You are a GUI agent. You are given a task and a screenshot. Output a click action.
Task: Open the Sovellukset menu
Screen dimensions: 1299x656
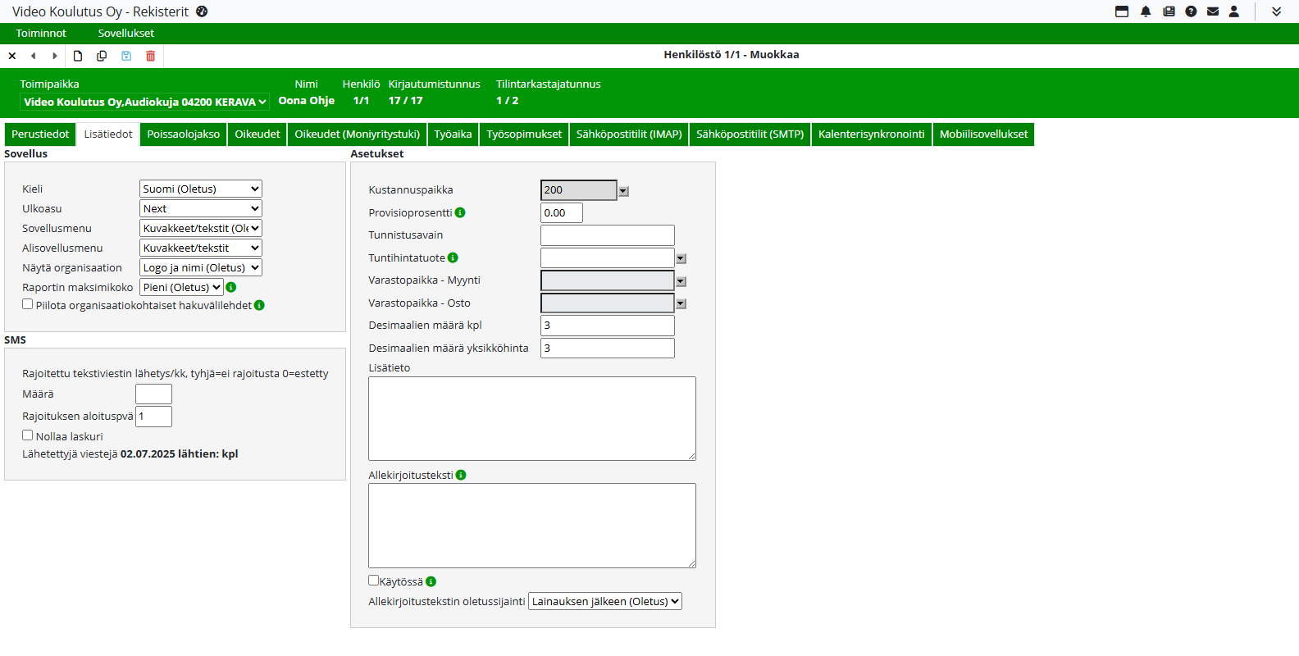[125, 34]
